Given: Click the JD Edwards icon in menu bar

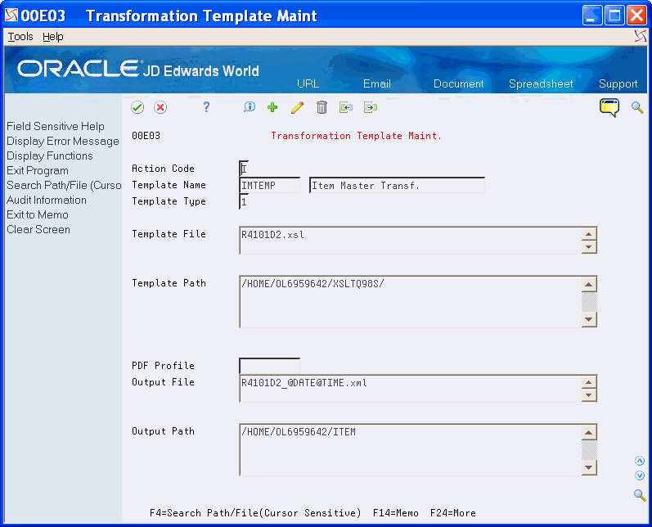Looking at the screenshot, I should pyautogui.click(x=641, y=36).
